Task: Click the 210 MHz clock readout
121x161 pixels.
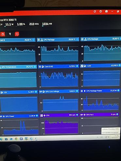Action: 34,24
